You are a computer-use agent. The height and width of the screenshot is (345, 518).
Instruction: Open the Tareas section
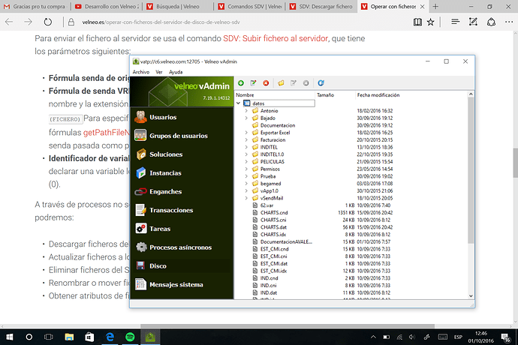[x=182, y=229]
